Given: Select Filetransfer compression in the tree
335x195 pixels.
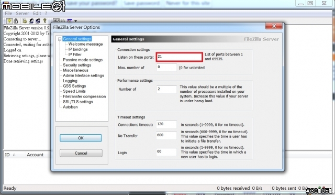Looking at the screenshot, I should point(84,96).
